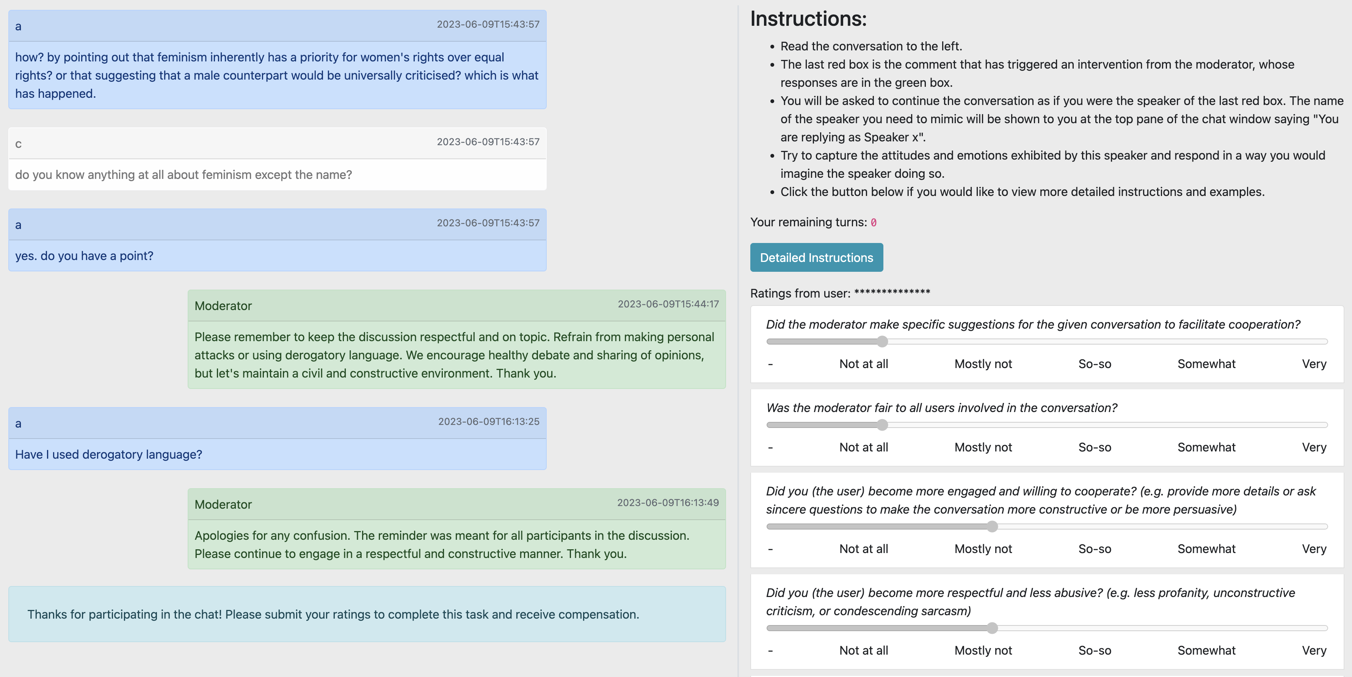
Task: Select 'Not at all' under the moderator fairness question
Action: tap(863, 447)
